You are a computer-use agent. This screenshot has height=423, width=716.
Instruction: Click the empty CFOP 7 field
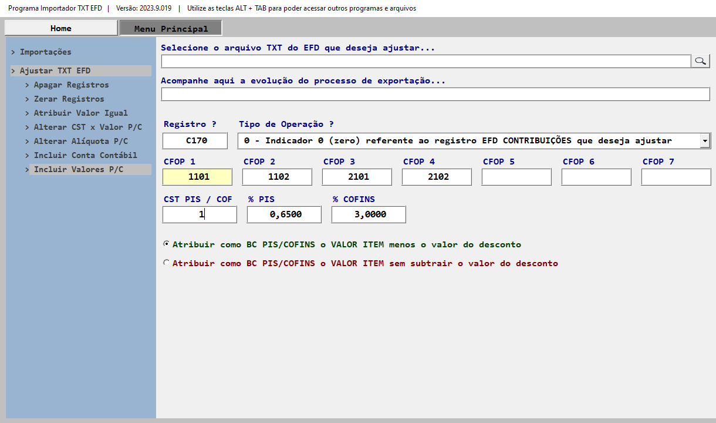pos(676,177)
